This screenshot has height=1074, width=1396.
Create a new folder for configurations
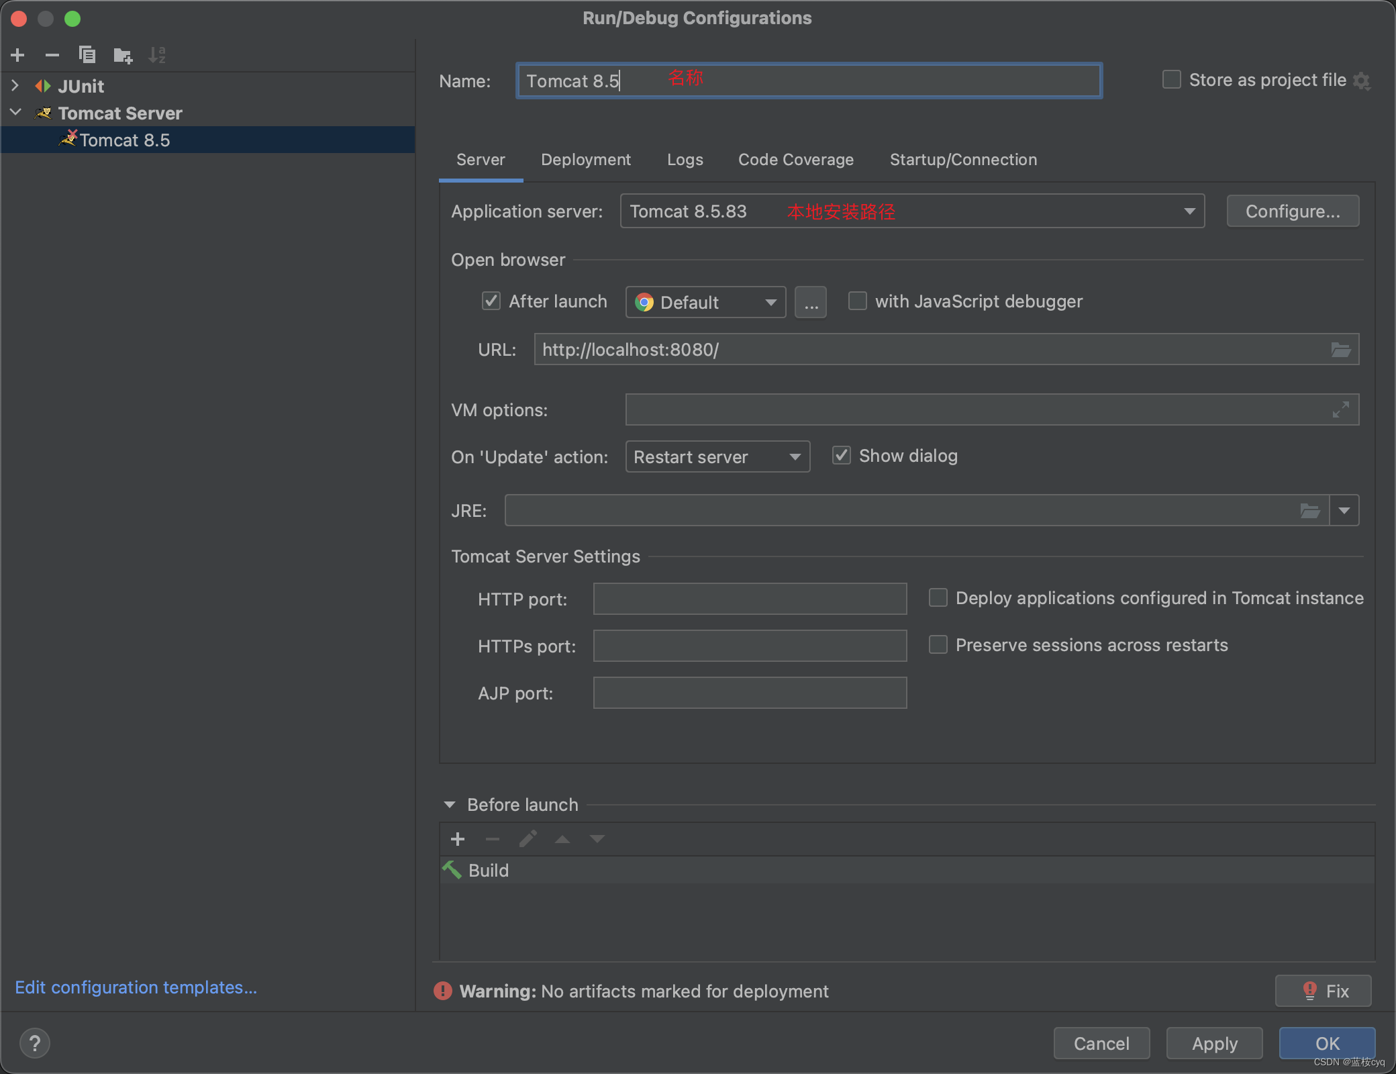click(123, 55)
